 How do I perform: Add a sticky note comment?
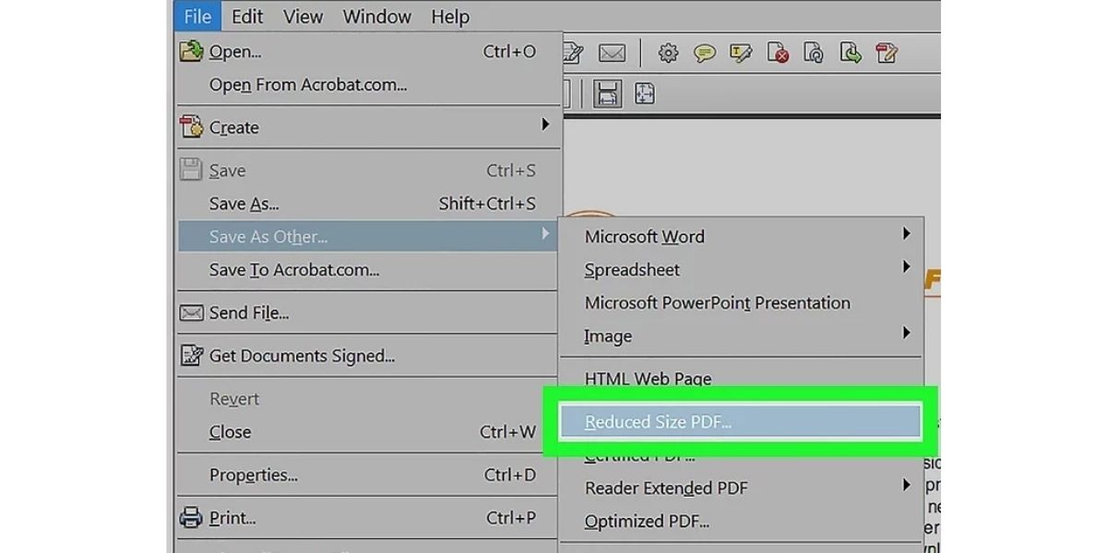tap(704, 53)
